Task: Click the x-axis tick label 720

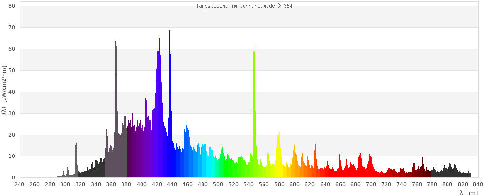Action: tap(386, 184)
